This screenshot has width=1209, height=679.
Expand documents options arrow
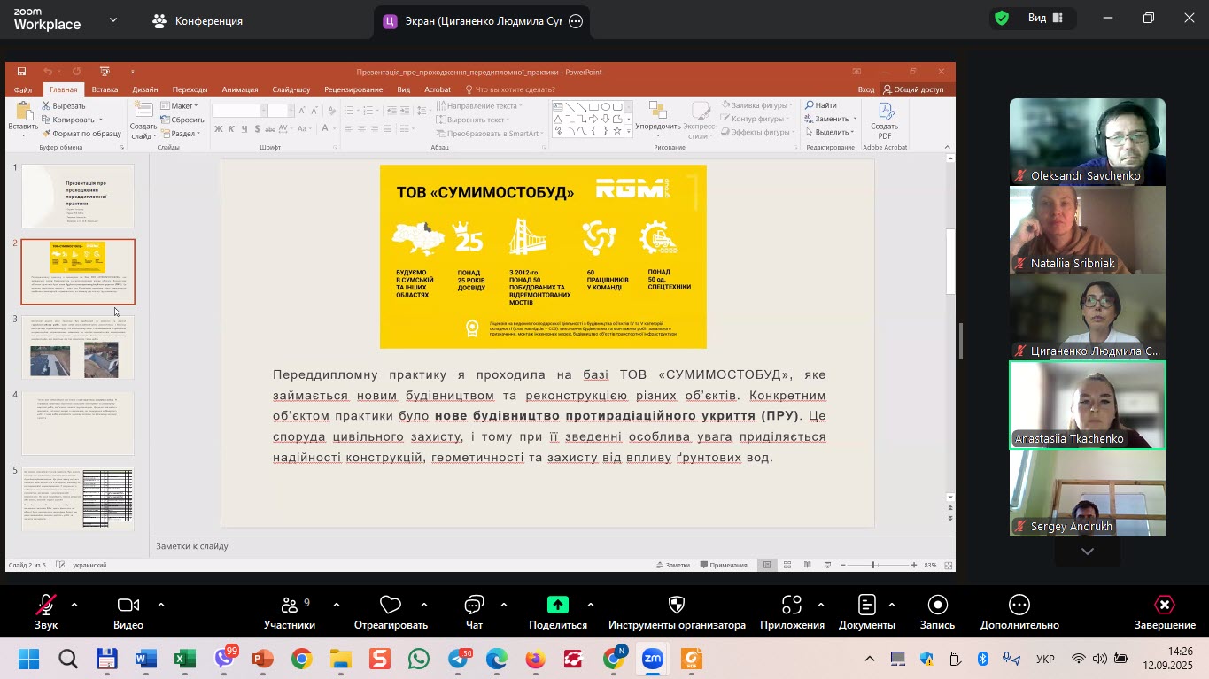891,606
